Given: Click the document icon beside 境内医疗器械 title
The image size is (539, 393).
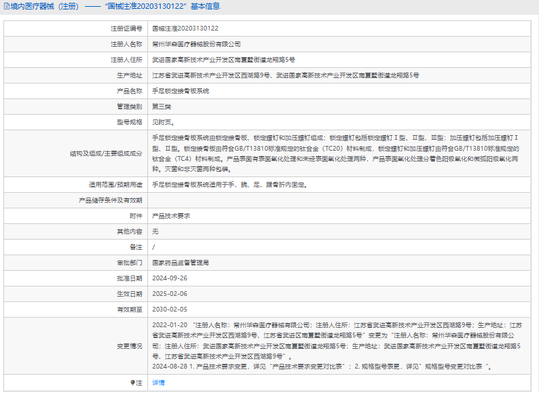Looking at the screenshot, I should tap(6, 7).
